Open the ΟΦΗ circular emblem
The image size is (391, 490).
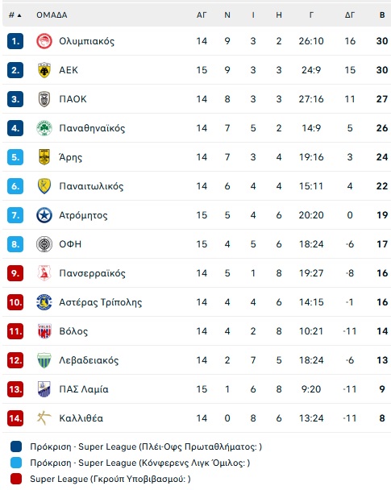(x=44, y=244)
